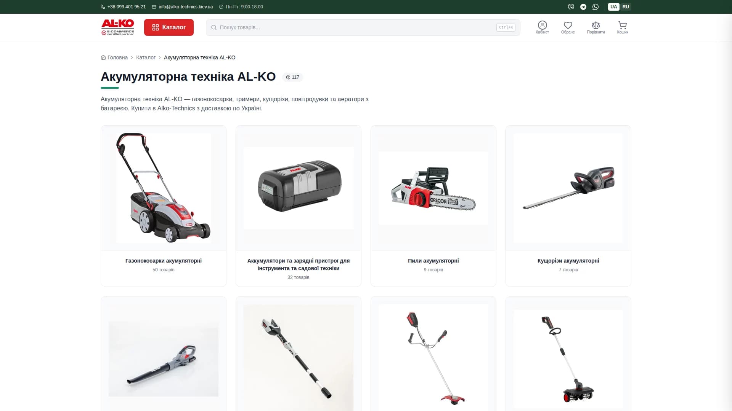Go to Головна breadcrumb

click(114, 57)
